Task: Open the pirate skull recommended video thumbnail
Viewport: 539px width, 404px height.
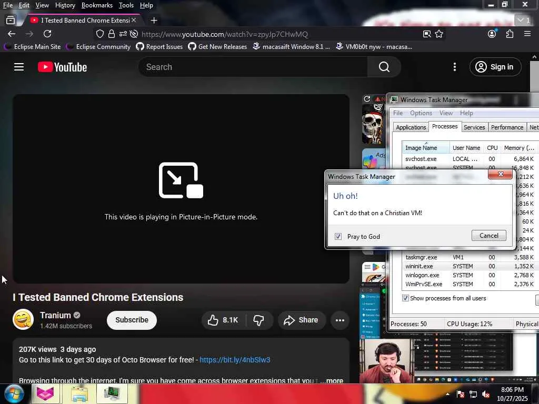Action: (x=373, y=120)
